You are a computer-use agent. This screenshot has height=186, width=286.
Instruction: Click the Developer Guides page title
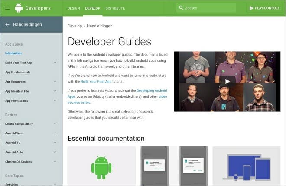click(110, 41)
